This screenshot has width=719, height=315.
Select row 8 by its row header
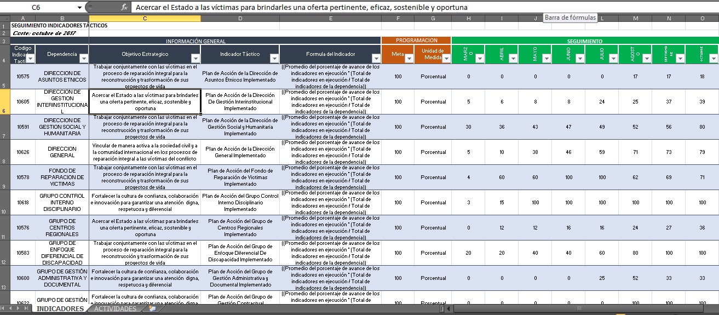(x=4, y=152)
